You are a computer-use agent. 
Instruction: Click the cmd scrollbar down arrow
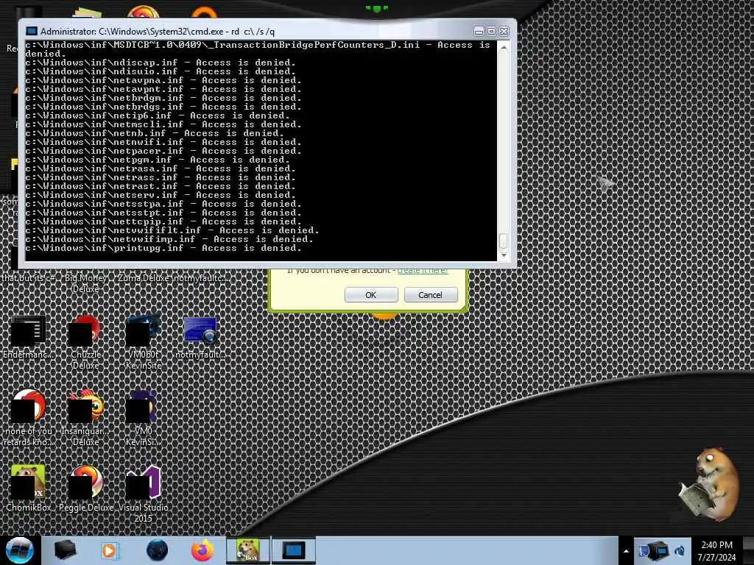[x=504, y=255]
